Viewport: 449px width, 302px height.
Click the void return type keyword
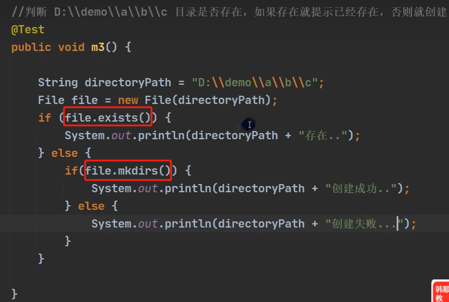coord(71,47)
